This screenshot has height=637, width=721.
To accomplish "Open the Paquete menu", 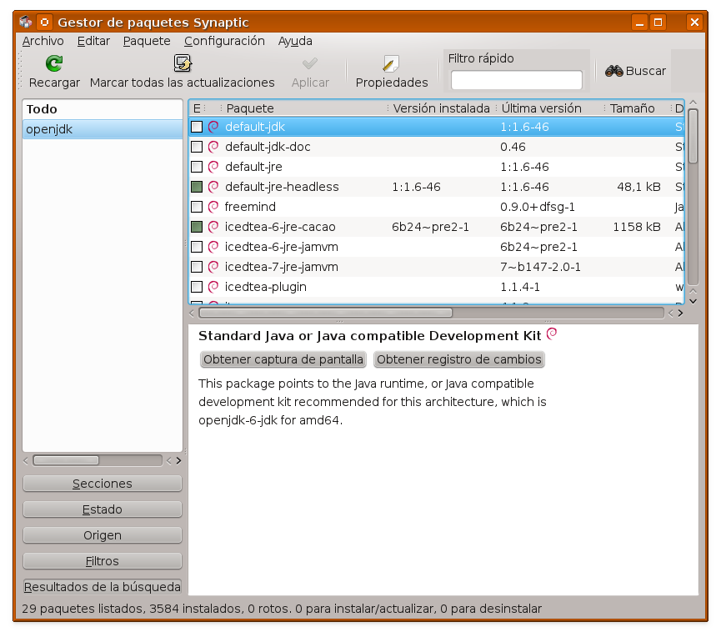I will (147, 41).
